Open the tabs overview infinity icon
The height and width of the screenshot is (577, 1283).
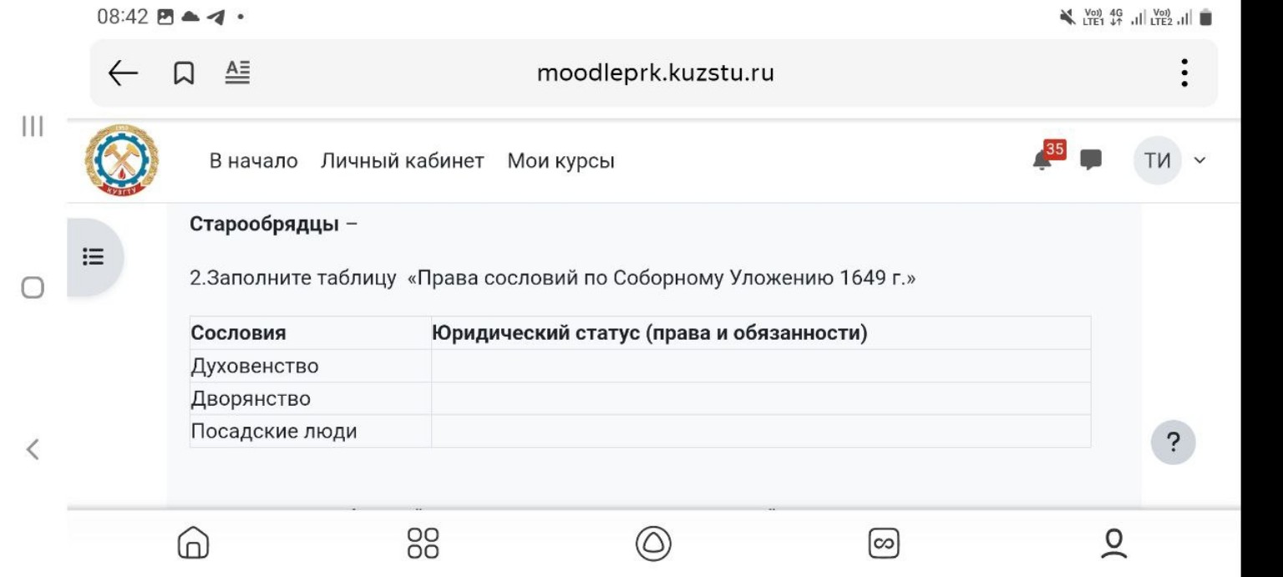point(884,543)
